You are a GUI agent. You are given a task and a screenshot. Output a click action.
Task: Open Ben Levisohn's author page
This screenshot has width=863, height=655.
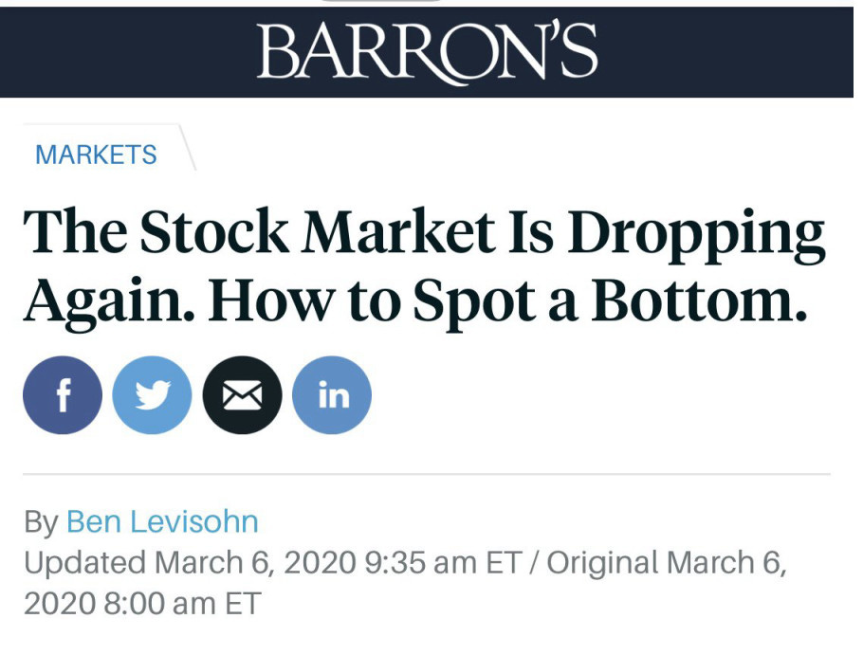pos(162,521)
